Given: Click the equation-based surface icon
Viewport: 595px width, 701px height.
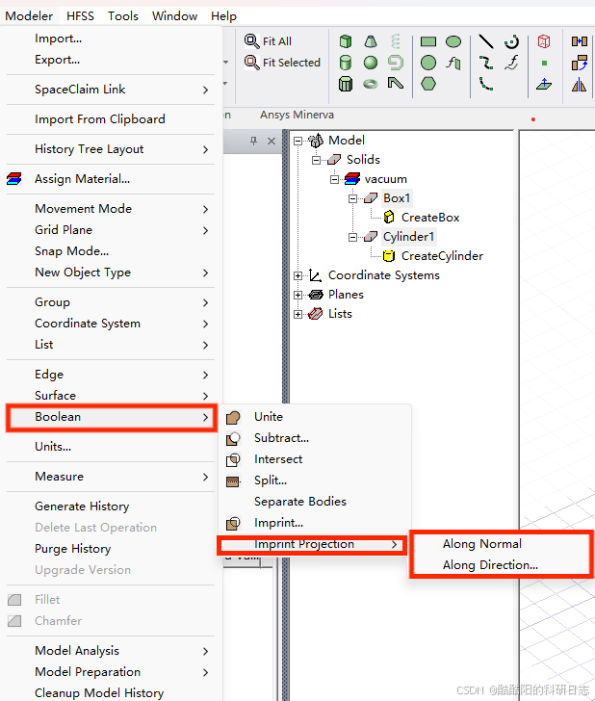Looking at the screenshot, I should [453, 63].
